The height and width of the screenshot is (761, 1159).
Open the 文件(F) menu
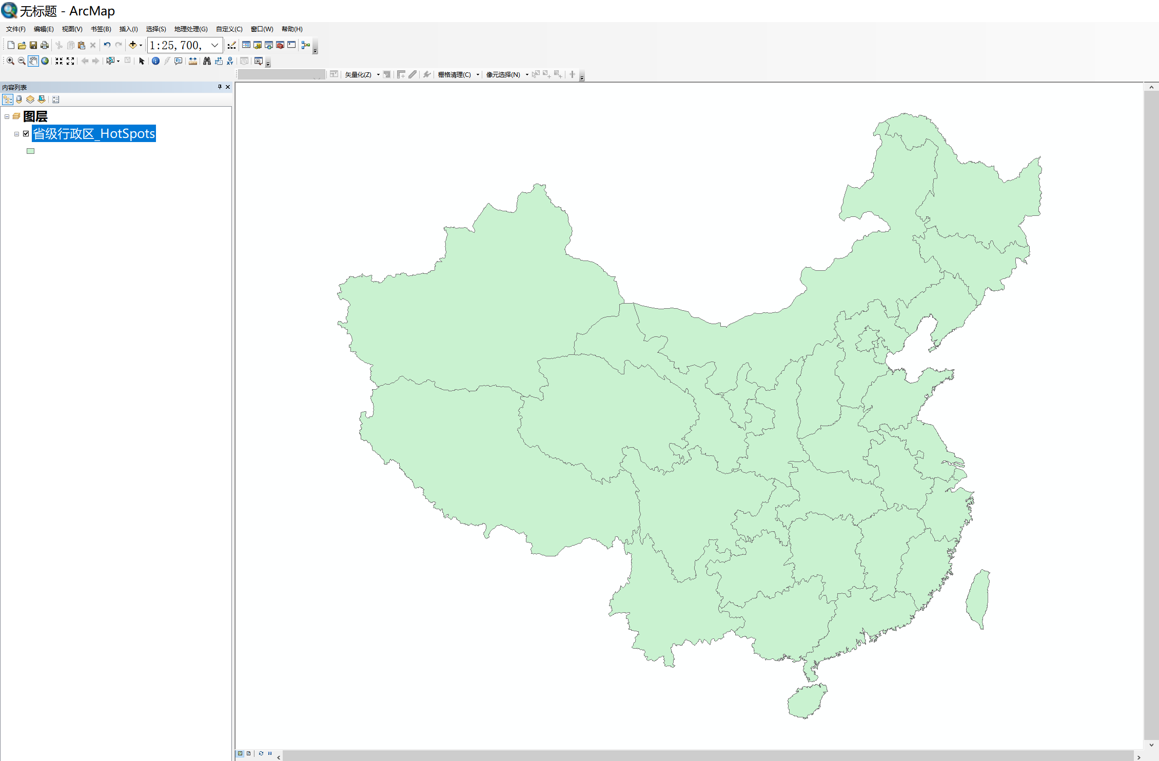click(15, 29)
